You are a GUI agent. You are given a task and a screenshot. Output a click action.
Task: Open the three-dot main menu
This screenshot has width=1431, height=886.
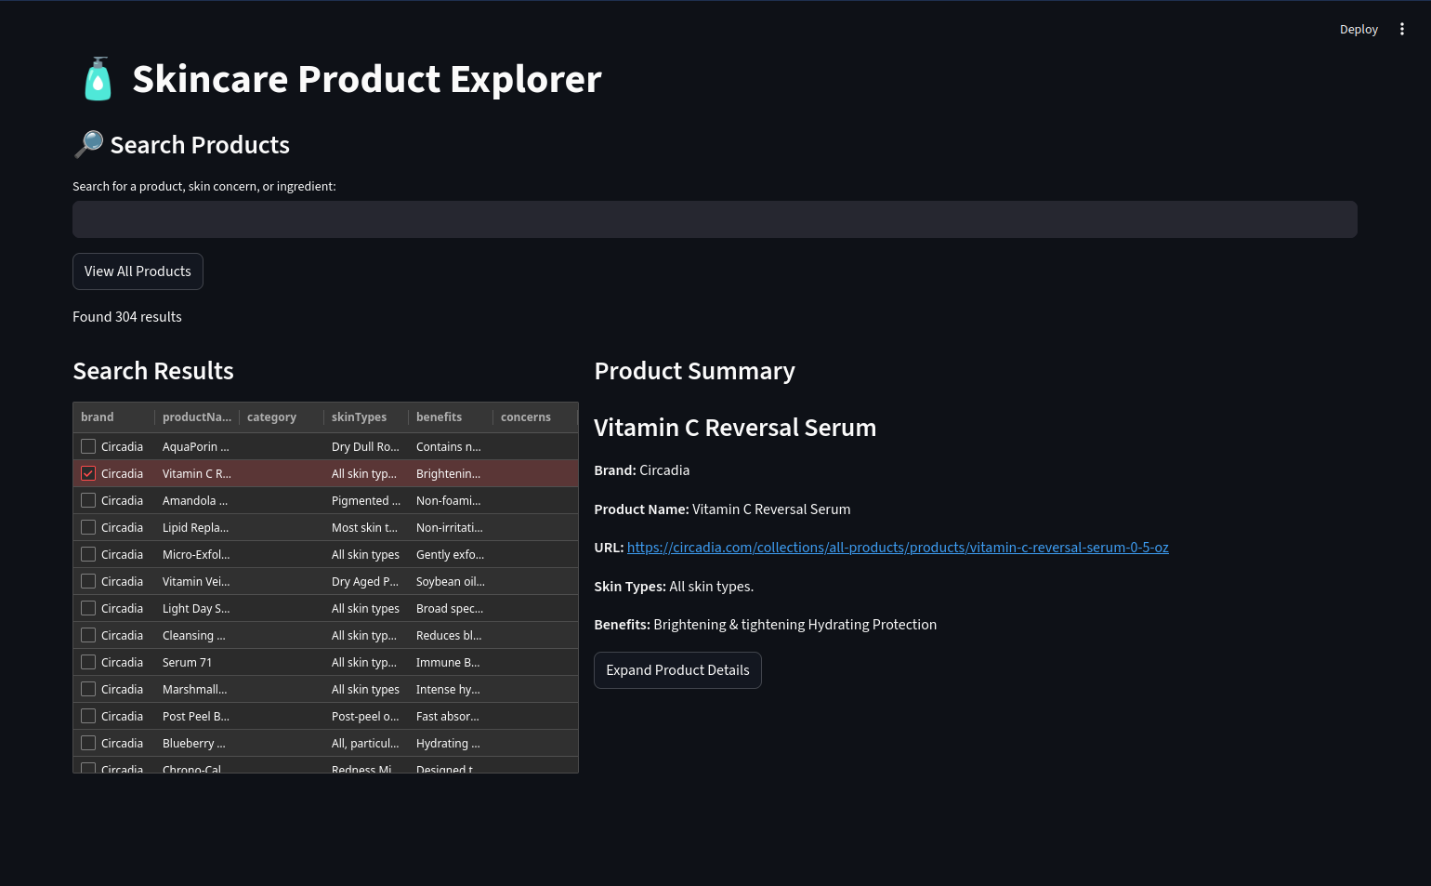pos(1401,30)
